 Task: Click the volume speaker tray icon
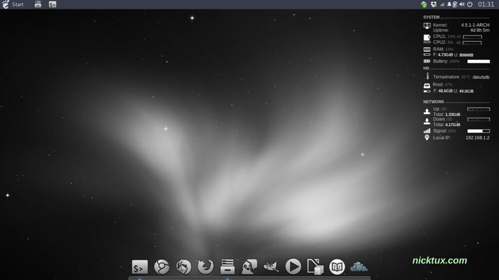point(461,4)
